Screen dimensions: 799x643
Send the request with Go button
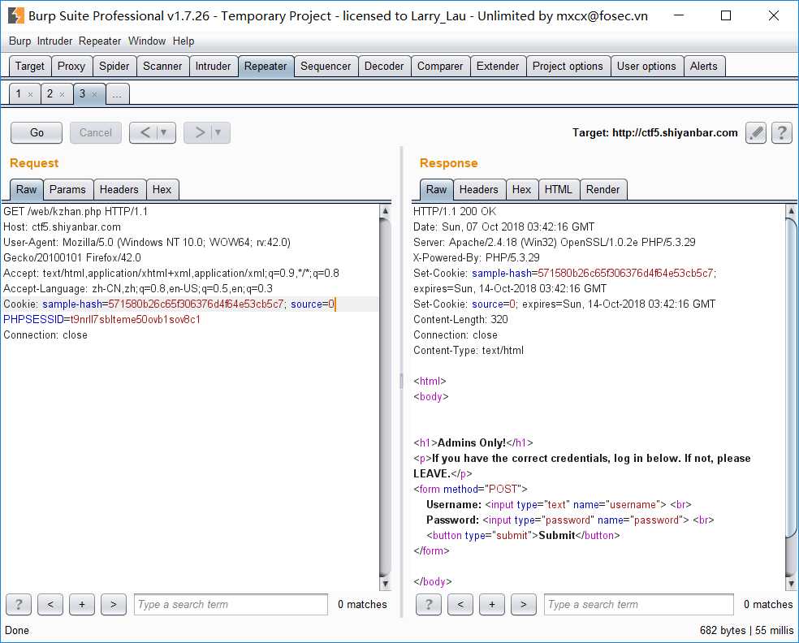[x=37, y=133]
